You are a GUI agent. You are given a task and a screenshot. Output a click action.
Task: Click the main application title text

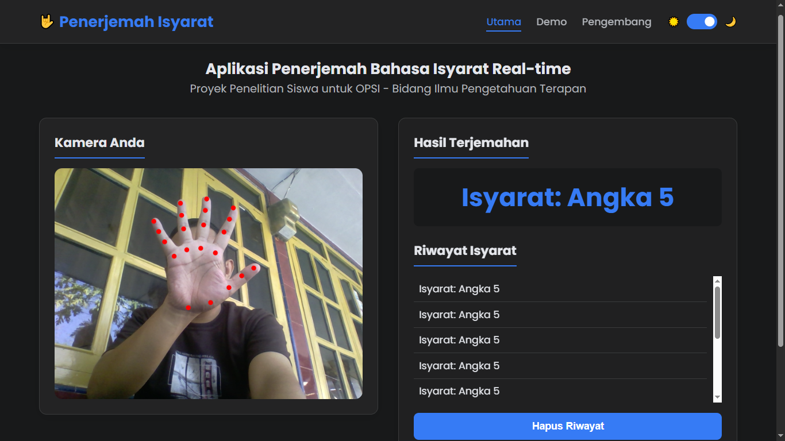pos(388,68)
